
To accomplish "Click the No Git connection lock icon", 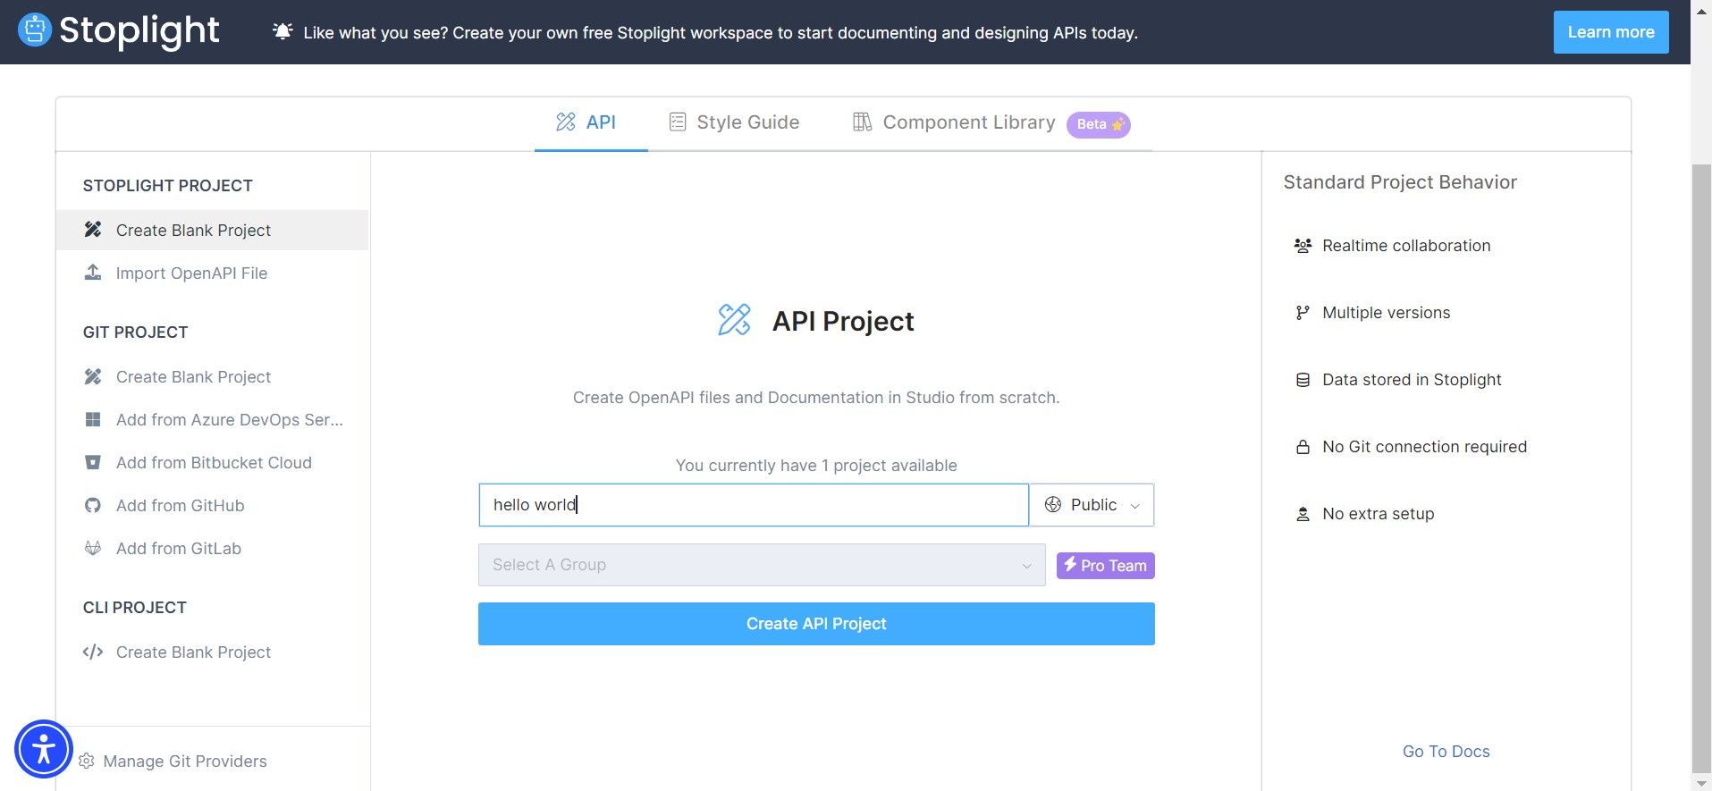I will pyautogui.click(x=1303, y=447).
